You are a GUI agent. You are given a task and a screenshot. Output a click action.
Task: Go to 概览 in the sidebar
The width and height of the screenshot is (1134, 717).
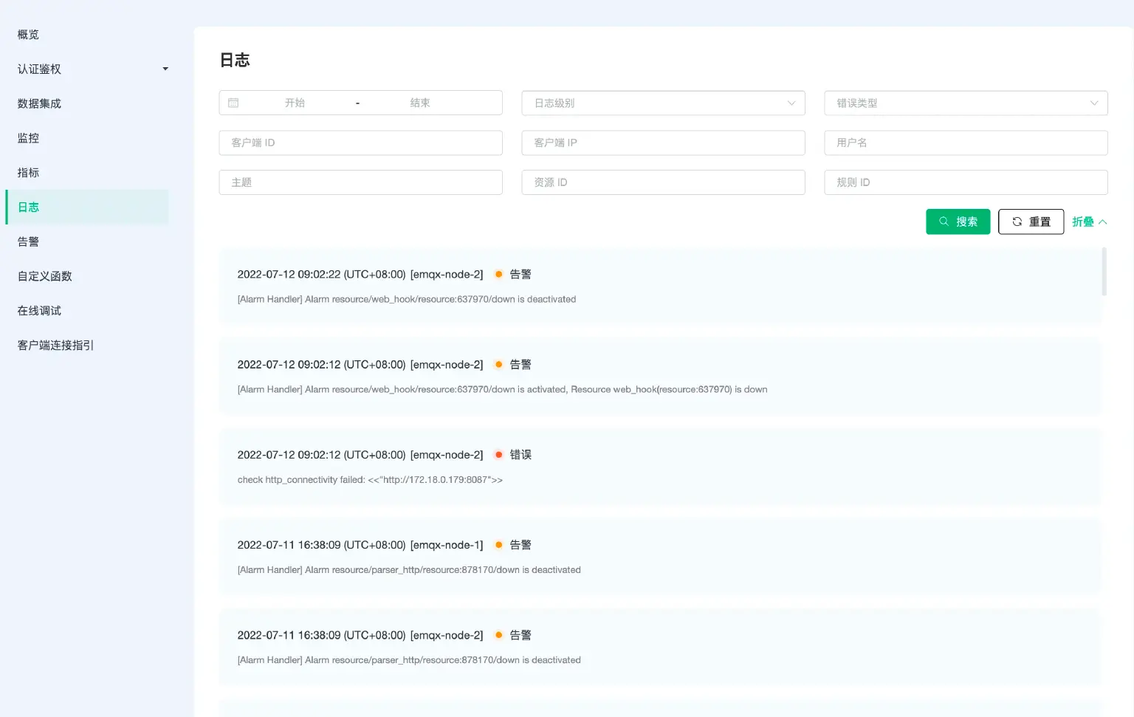[29, 35]
